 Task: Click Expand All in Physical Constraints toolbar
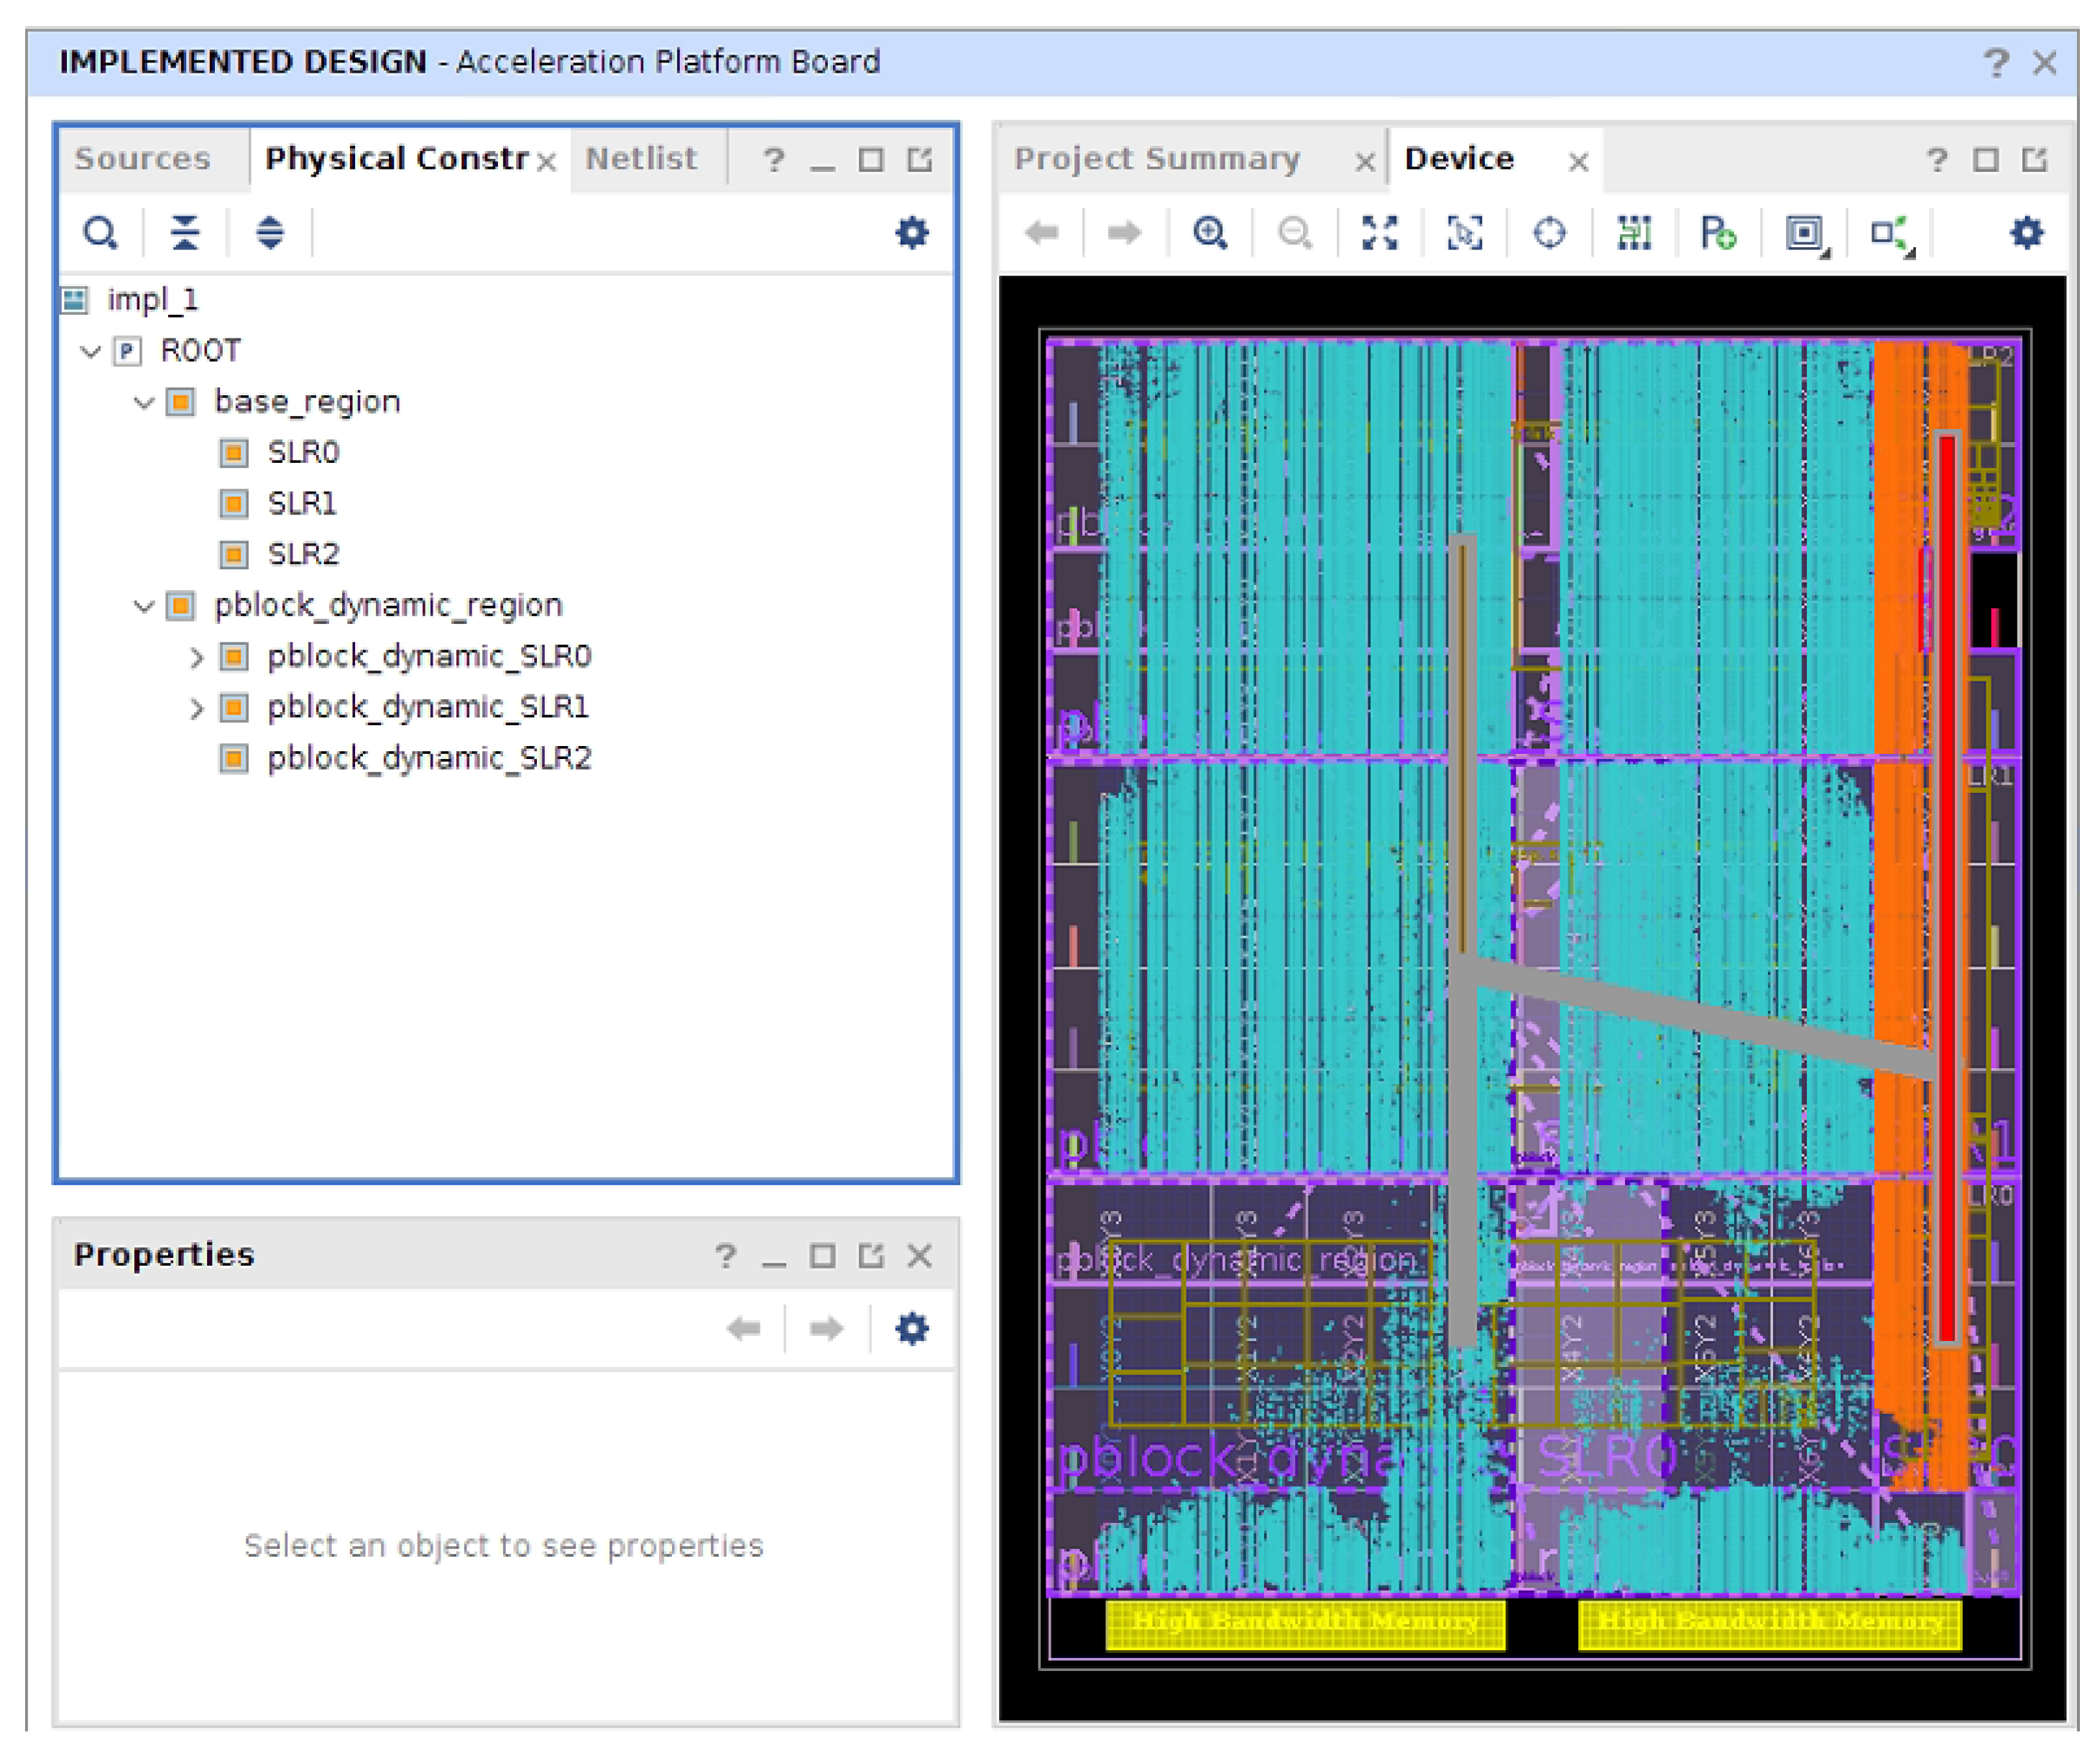click(x=269, y=232)
